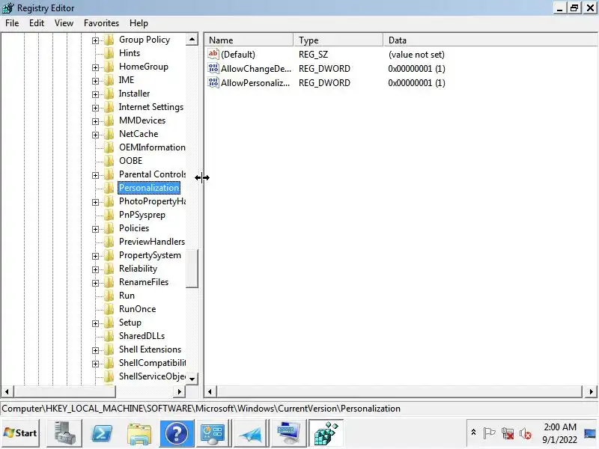This screenshot has height=449, width=599.
Task: Click the tree pane vertical scrollbar thumb
Action: tap(192, 269)
